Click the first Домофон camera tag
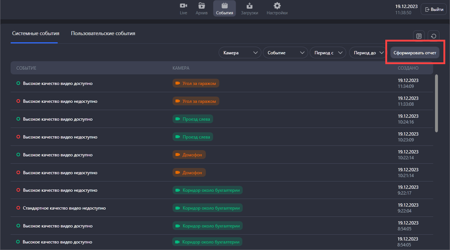The image size is (450, 250). tap(189, 155)
